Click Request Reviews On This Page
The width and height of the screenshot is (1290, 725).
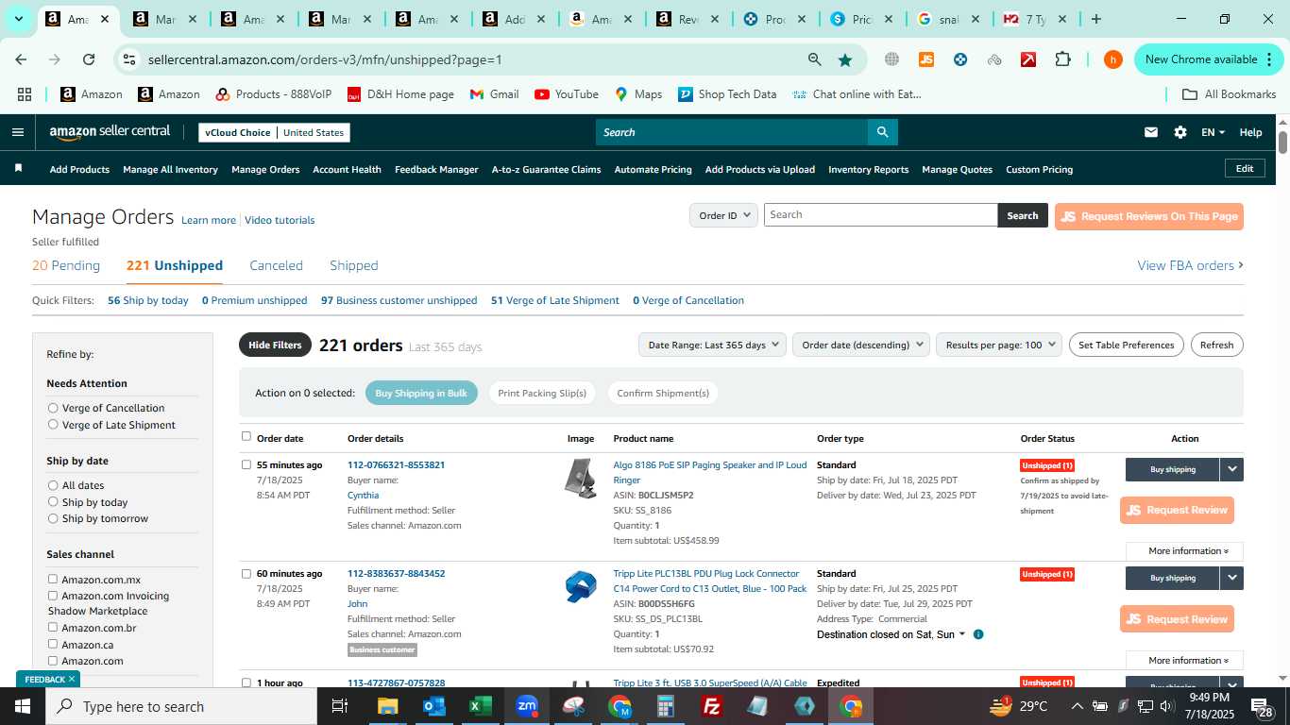[1148, 216]
